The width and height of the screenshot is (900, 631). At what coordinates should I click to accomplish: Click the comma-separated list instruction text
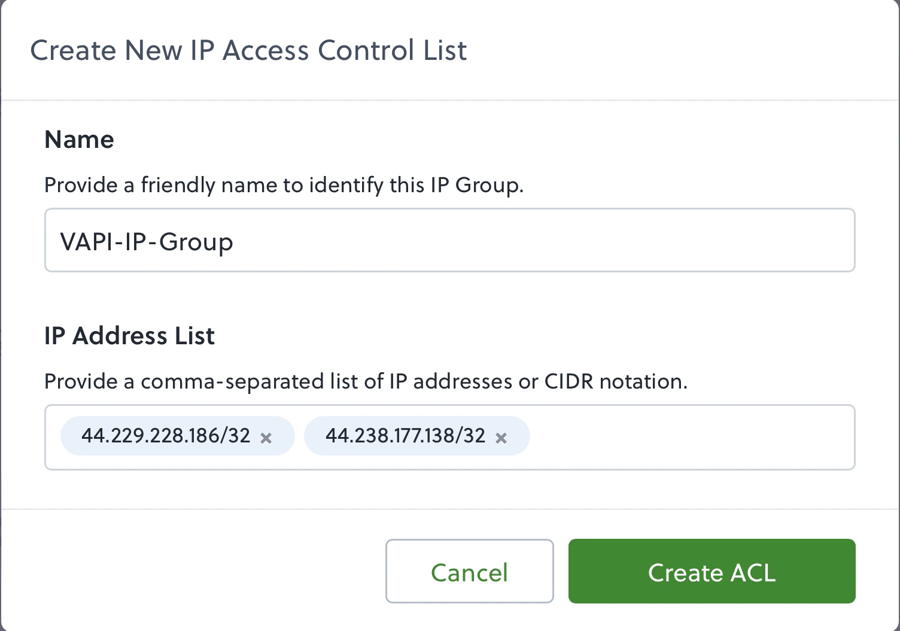coord(366,381)
